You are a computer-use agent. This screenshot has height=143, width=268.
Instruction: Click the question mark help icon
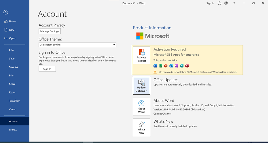(234, 3)
